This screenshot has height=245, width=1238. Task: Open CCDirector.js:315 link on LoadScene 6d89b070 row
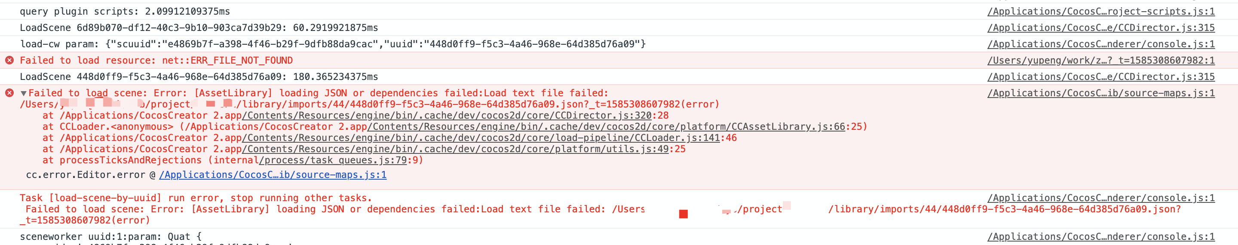[1100, 28]
